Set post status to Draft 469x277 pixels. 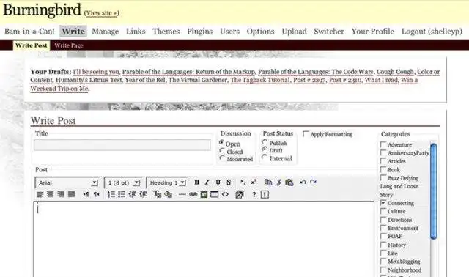tap(265, 149)
